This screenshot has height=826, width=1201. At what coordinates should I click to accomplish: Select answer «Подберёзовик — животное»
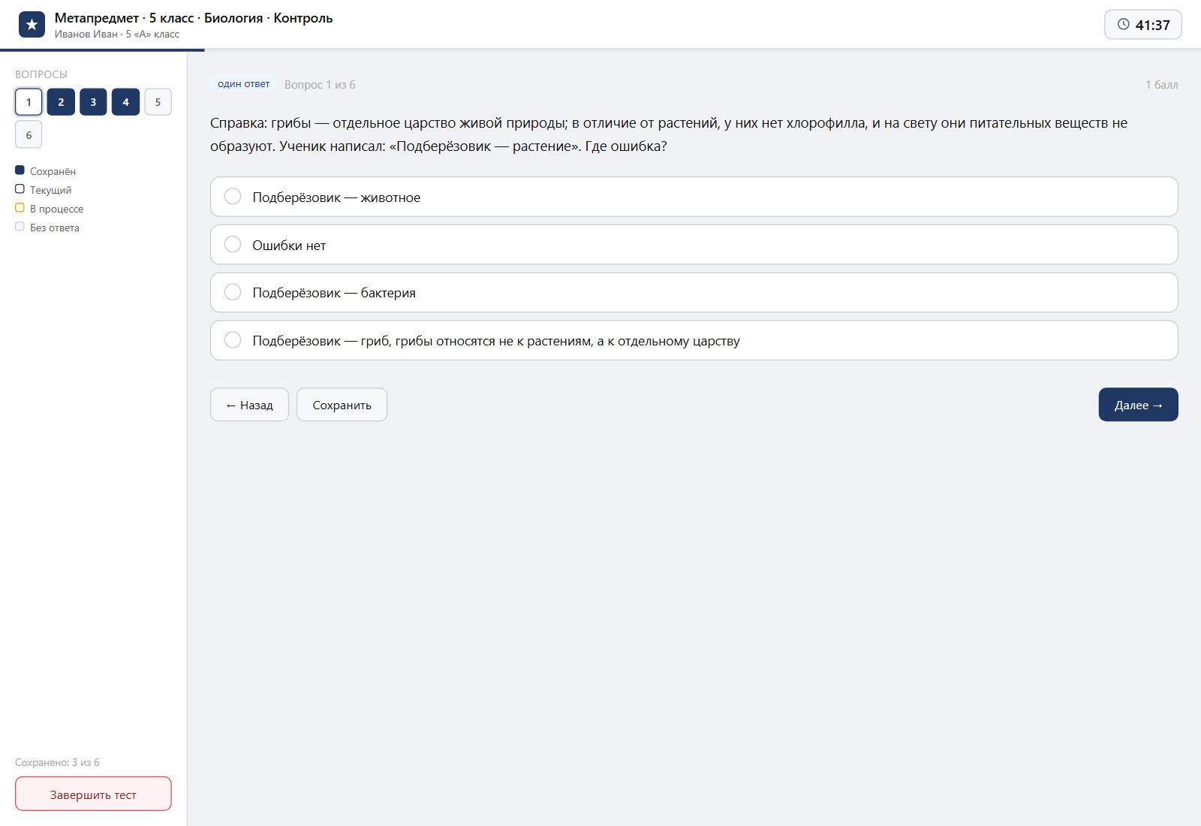[694, 197]
